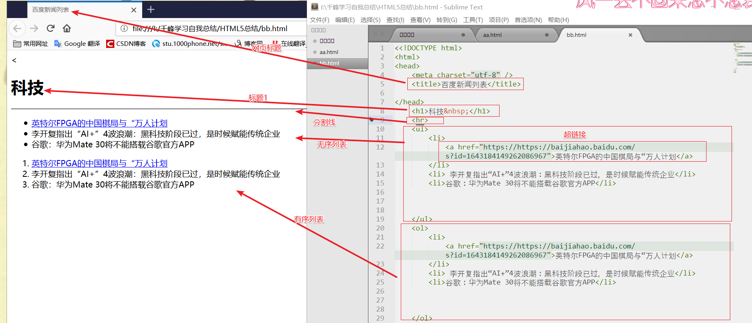Click bulleted item 李开复指出 "AI+" 4波浪潮
The image size is (752, 323).
point(156,134)
